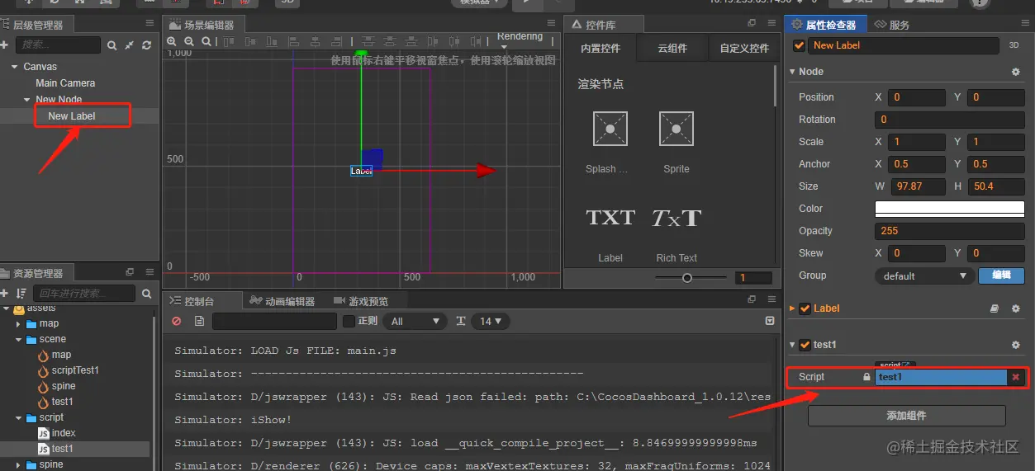Pick the Rich Text widget

tap(677, 218)
